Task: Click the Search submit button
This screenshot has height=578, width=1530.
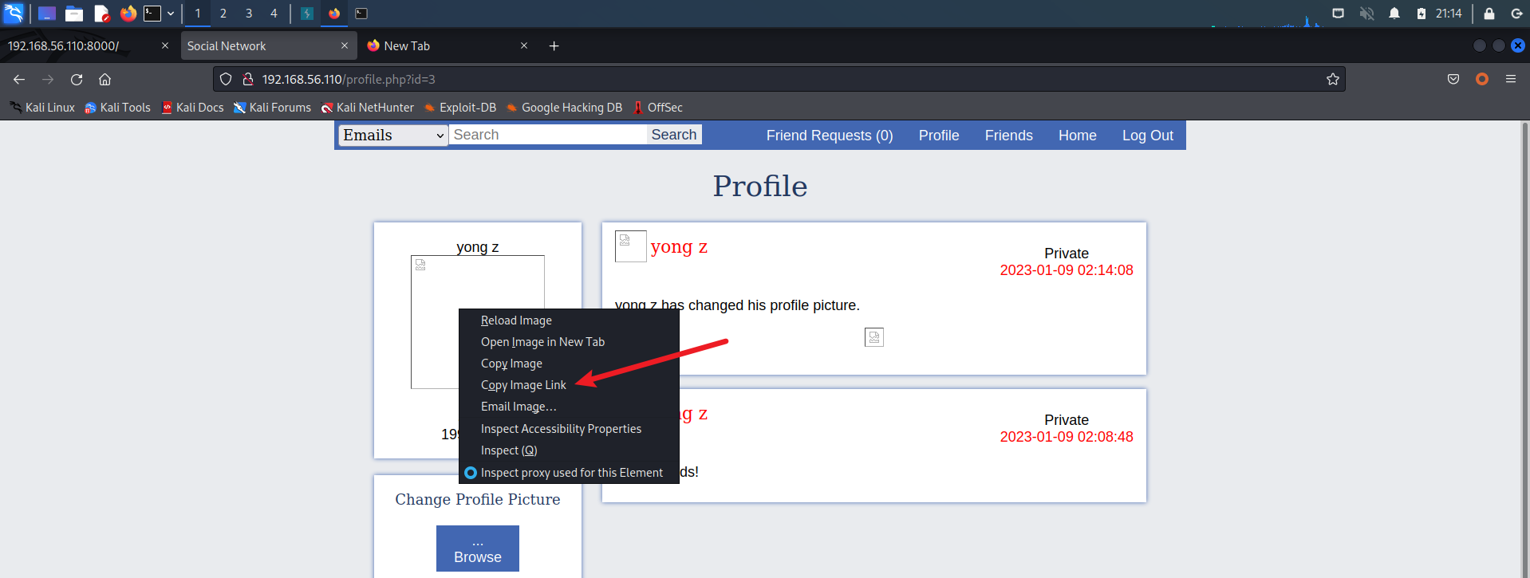Action: [674, 135]
